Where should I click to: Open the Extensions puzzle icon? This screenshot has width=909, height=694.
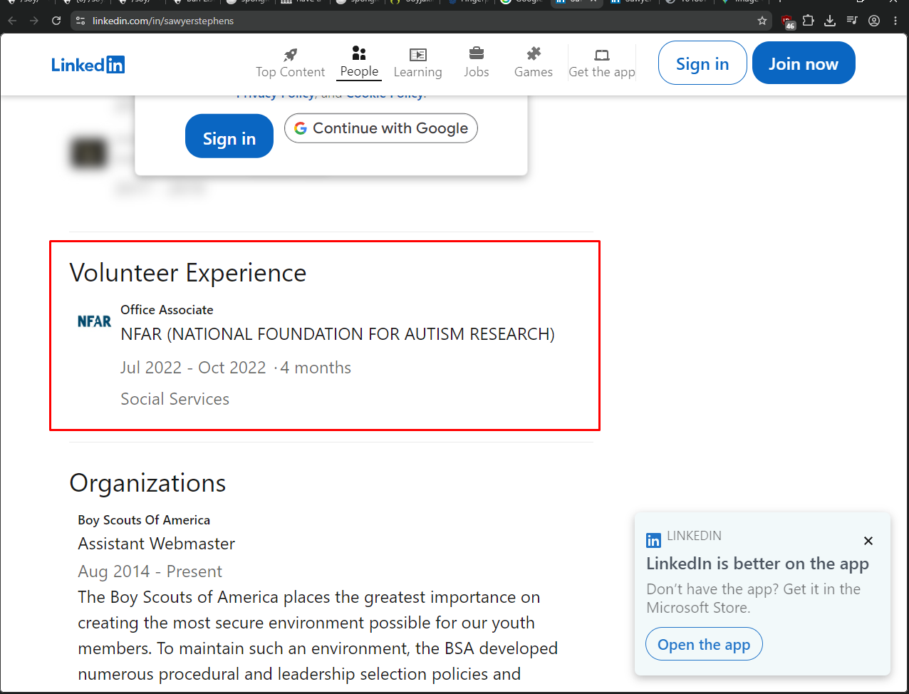(808, 21)
